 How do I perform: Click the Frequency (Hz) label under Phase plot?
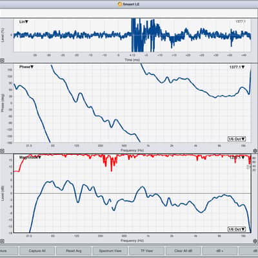(x=132, y=150)
